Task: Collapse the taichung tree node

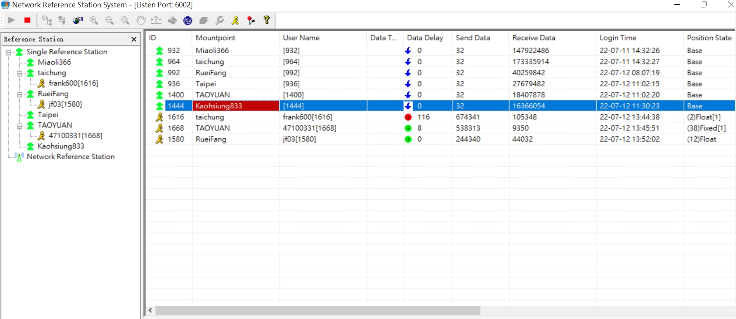Action: click(19, 73)
